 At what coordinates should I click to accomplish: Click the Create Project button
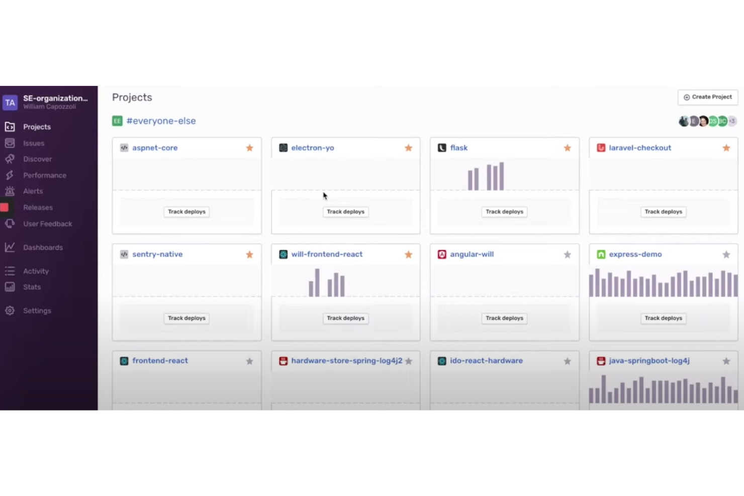click(x=707, y=97)
